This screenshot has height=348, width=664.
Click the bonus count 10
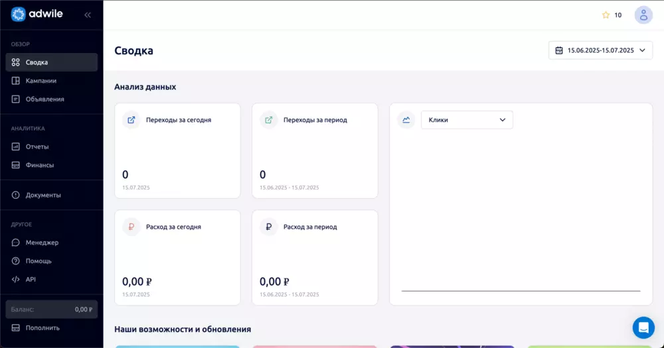coord(618,15)
